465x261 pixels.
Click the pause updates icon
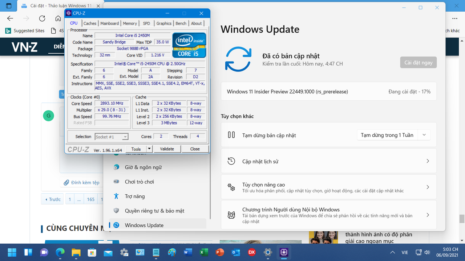[231, 135]
